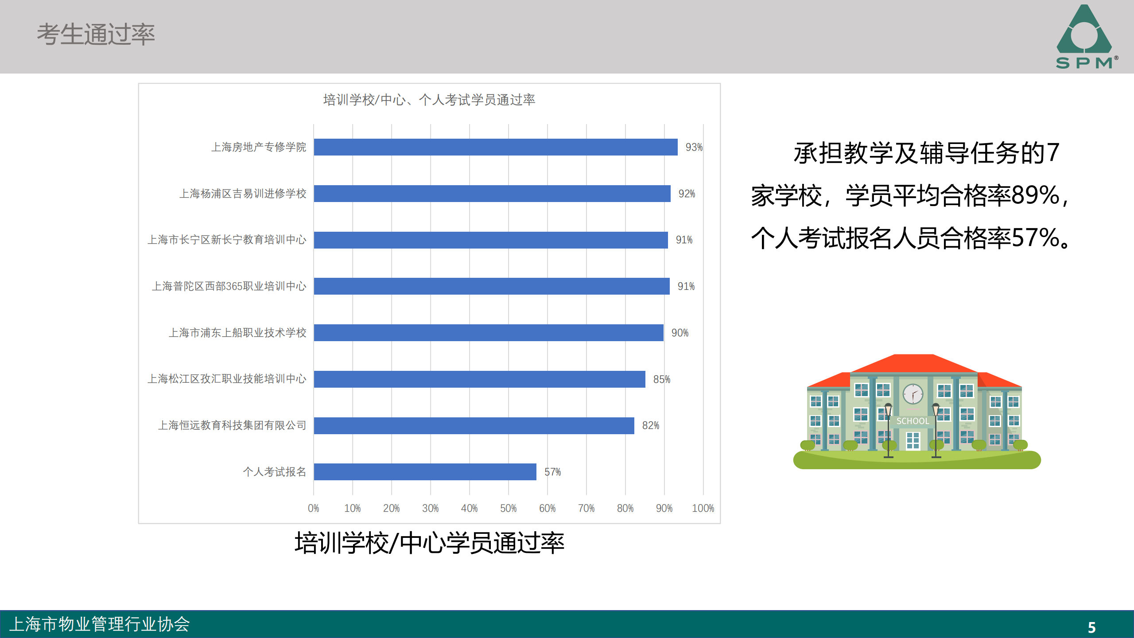This screenshot has height=638, width=1134.
Task: Click the 50% axis tick label
Action: pyautogui.click(x=508, y=508)
